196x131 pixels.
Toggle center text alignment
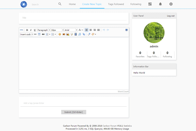pyautogui.click(x=90, y=30)
